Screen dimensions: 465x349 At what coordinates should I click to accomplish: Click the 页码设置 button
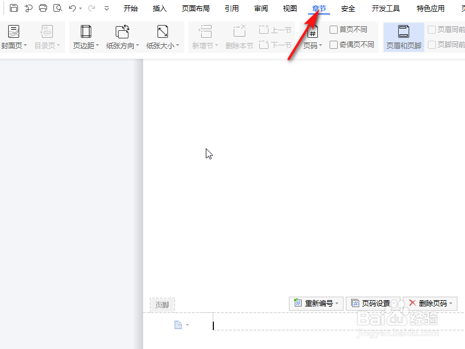pos(373,304)
